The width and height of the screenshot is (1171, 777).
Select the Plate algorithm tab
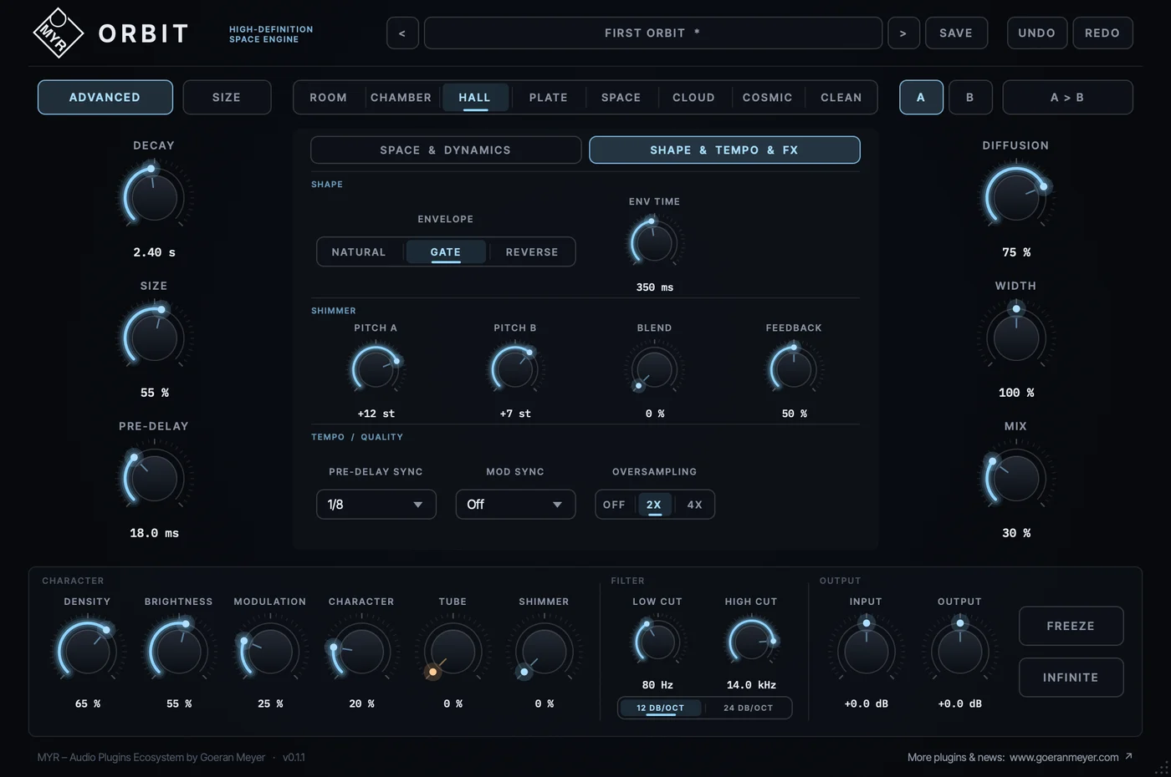click(549, 98)
